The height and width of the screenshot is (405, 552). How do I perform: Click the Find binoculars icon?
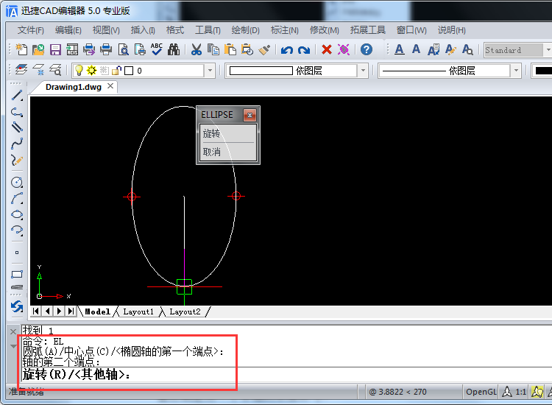click(174, 49)
